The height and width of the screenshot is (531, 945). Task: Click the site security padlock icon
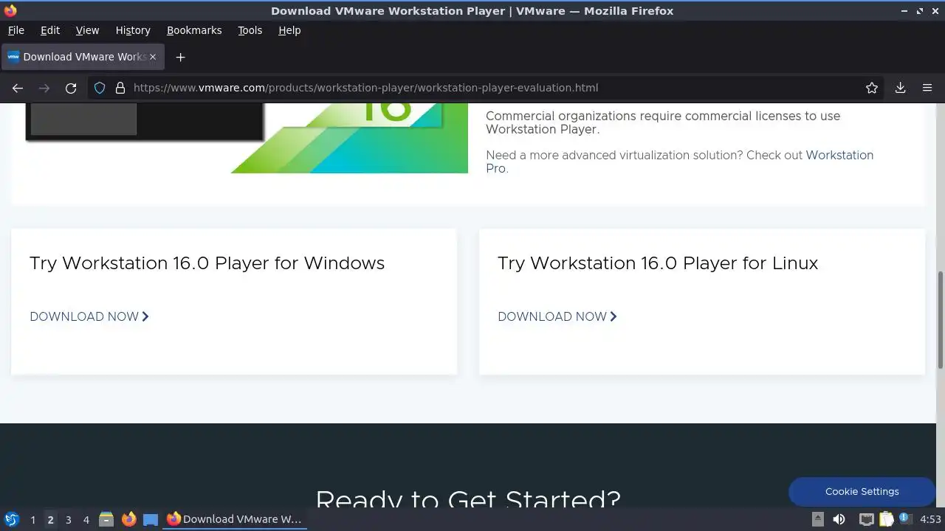coord(120,88)
